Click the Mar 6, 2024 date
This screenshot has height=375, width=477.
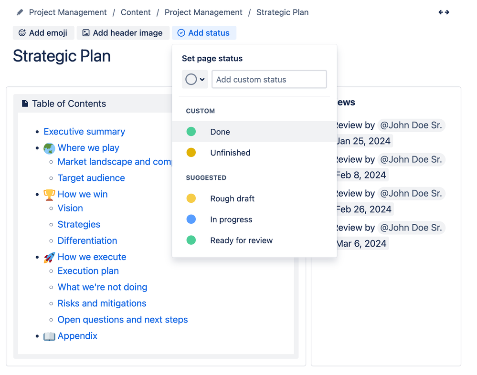(x=362, y=243)
